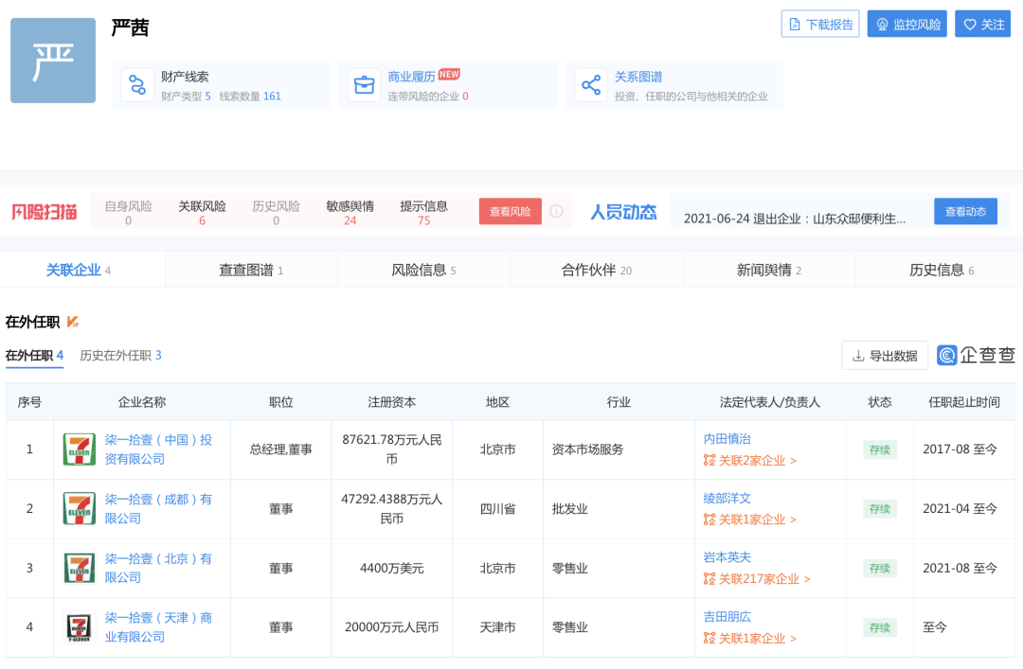Image resolution: width=1023 pixels, height=669 pixels.
Task: Click the info icon beside 查看风险
Action: [557, 212]
